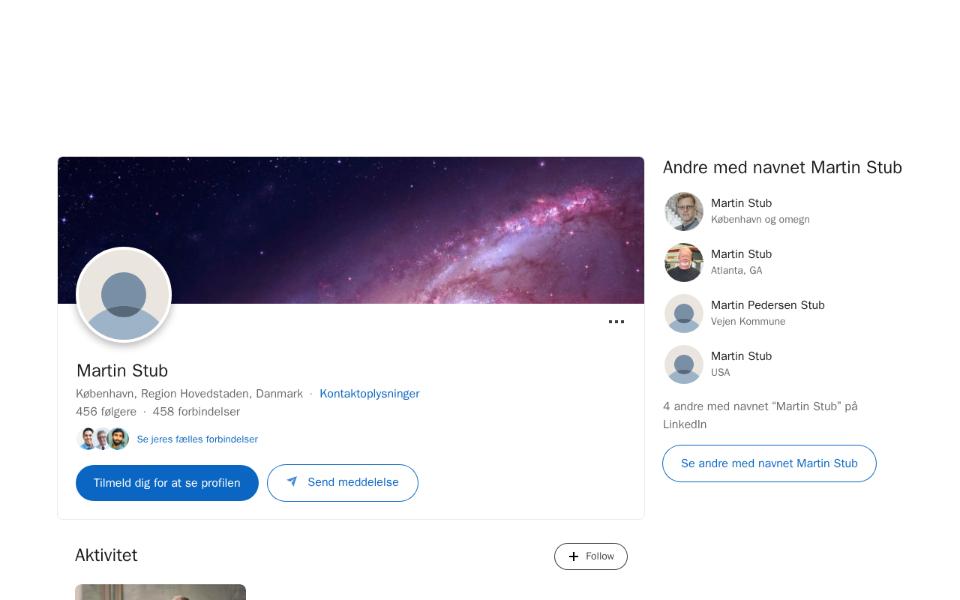Click avatar photo of København og omegn Martin
Screen dimensions: 960x600
pos(684,211)
